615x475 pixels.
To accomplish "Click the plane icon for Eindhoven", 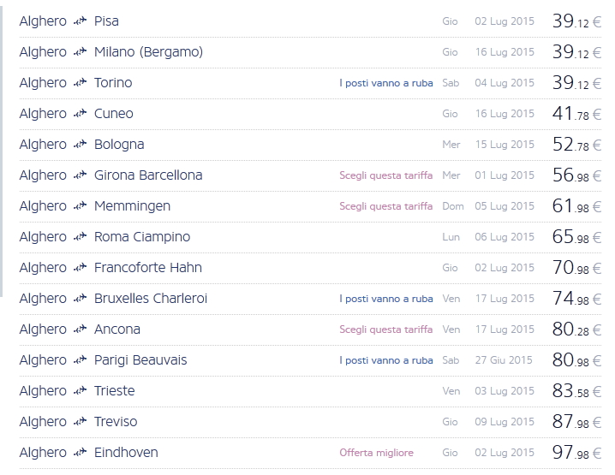I will 81,453.
